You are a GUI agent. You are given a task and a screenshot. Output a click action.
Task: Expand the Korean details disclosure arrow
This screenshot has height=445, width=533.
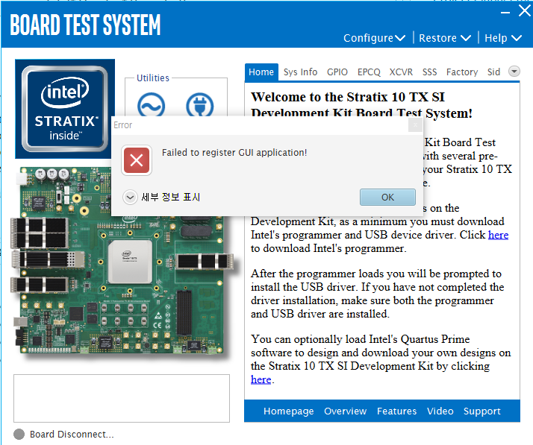pyautogui.click(x=130, y=197)
